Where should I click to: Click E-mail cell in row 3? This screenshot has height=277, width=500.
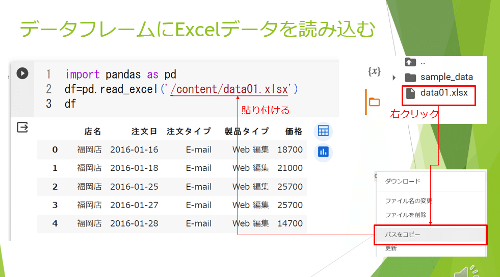pyautogui.click(x=199, y=205)
